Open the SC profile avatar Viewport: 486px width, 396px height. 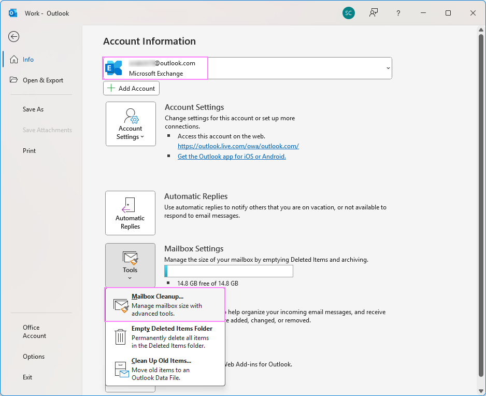[x=348, y=13]
